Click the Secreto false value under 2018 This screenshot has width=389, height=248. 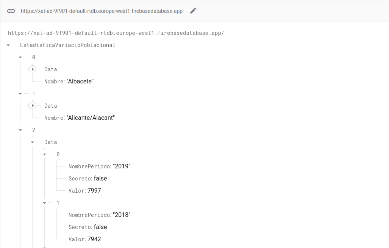point(100,227)
